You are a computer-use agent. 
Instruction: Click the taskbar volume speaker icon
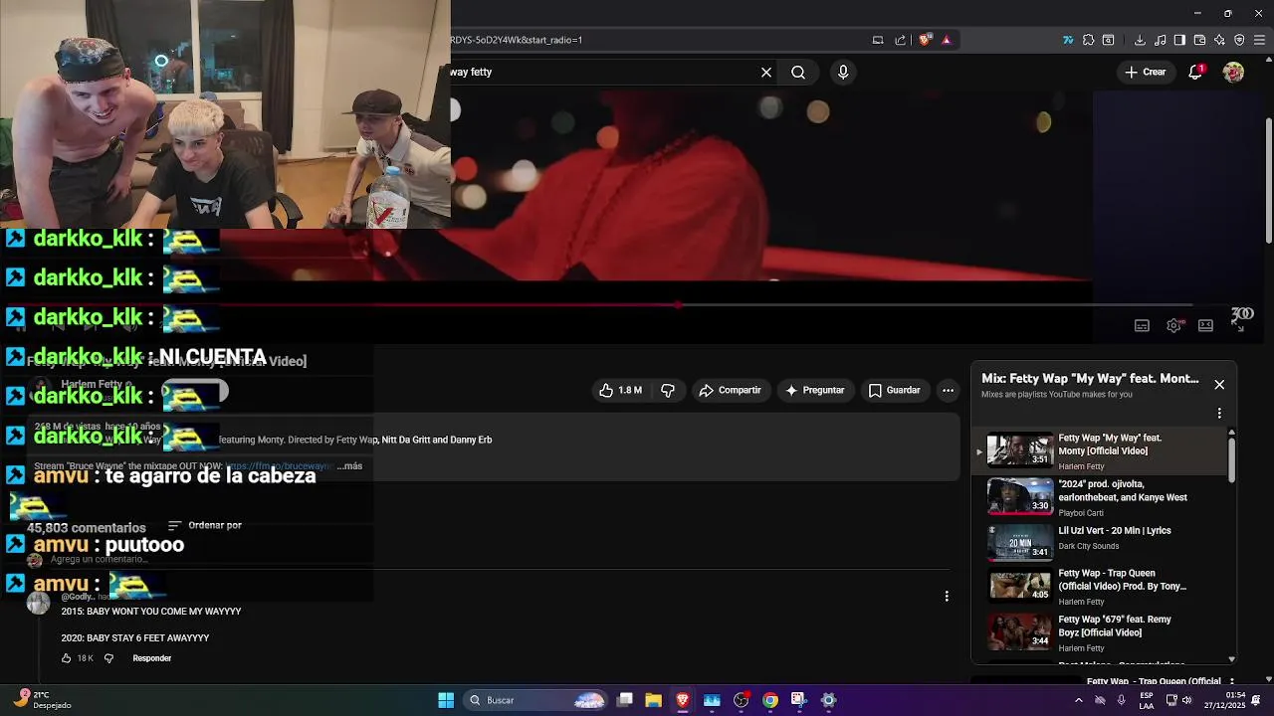click(x=1186, y=700)
